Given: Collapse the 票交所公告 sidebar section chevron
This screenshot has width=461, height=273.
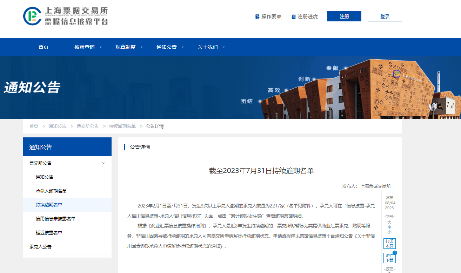Looking at the screenshot, I should [103, 163].
